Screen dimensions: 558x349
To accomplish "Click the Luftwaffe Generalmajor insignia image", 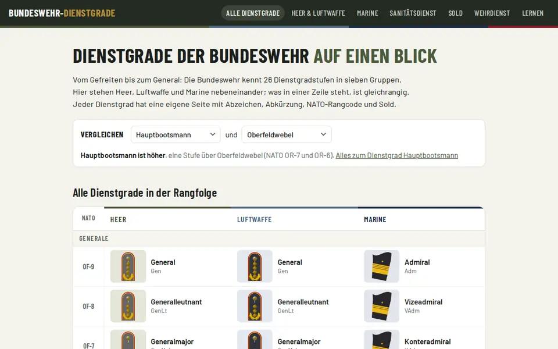I will pos(255,339).
